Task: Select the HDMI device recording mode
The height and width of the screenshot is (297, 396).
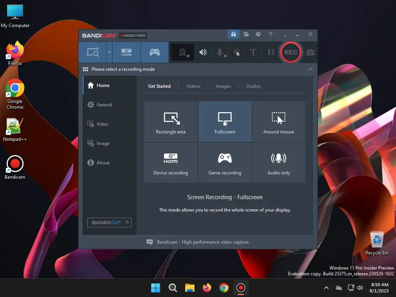Action: [126, 52]
